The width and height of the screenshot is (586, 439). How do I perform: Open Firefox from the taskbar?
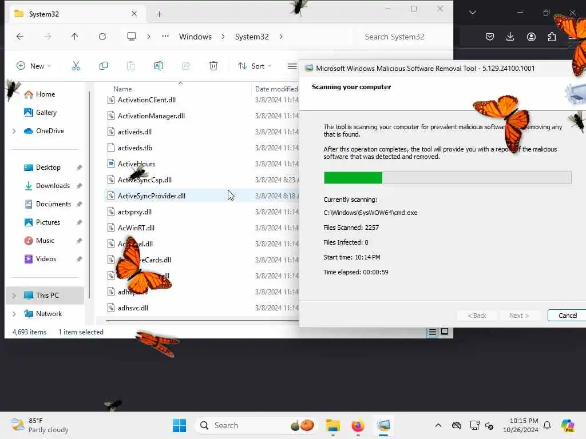pyautogui.click(x=358, y=425)
